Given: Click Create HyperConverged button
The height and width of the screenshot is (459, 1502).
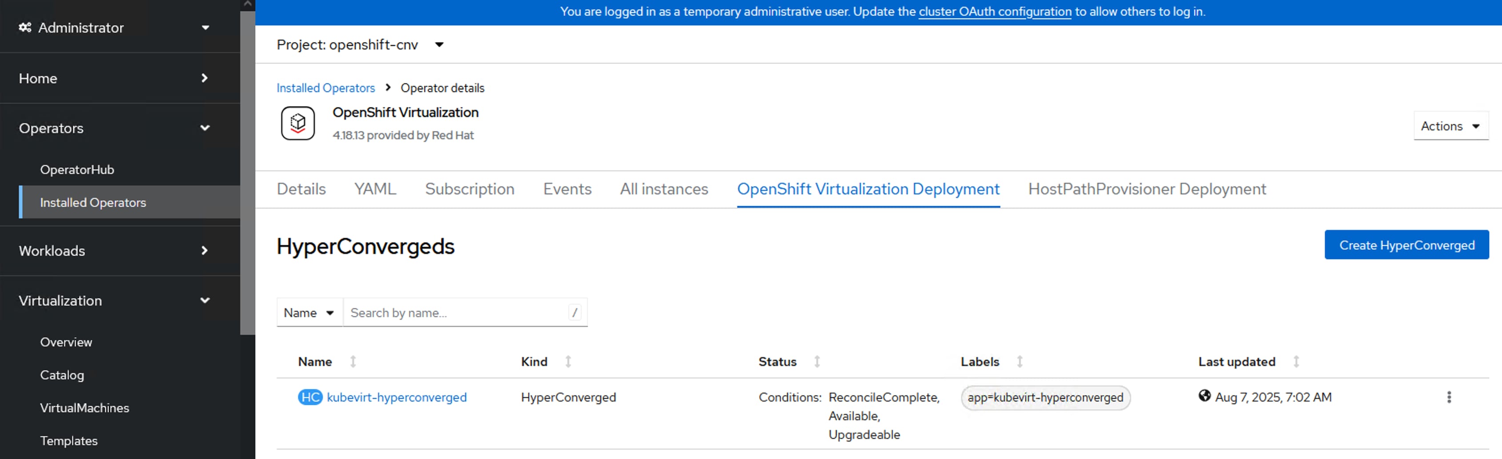Looking at the screenshot, I should pos(1406,245).
